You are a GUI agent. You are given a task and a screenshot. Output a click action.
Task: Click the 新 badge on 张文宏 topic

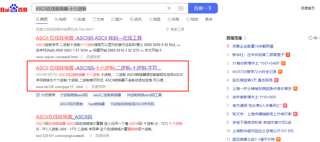tap(295, 114)
